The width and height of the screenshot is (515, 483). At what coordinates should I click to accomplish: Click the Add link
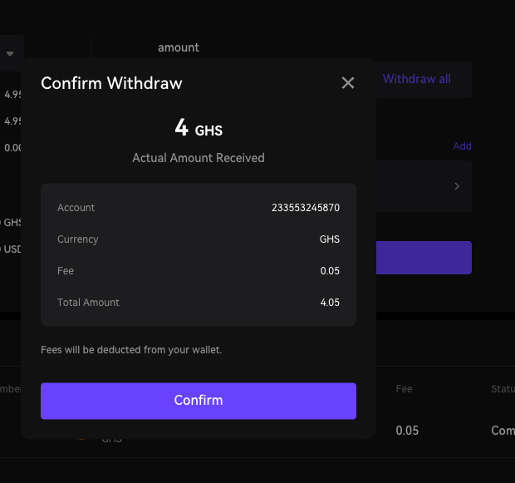pyautogui.click(x=462, y=146)
